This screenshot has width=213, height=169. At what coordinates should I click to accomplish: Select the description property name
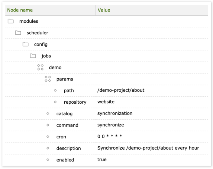coord(69,148)
